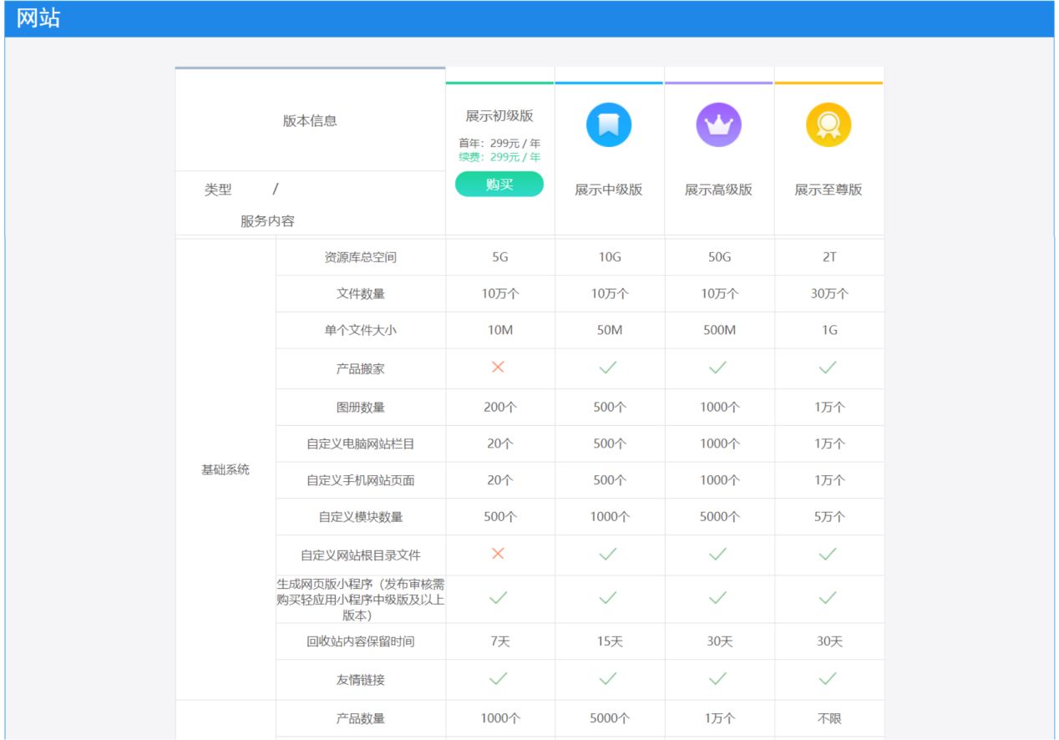Click the red X for 自定义网站根目录文件 under 展示初级版
The image size is (1059, 740).
coord(499,554)
